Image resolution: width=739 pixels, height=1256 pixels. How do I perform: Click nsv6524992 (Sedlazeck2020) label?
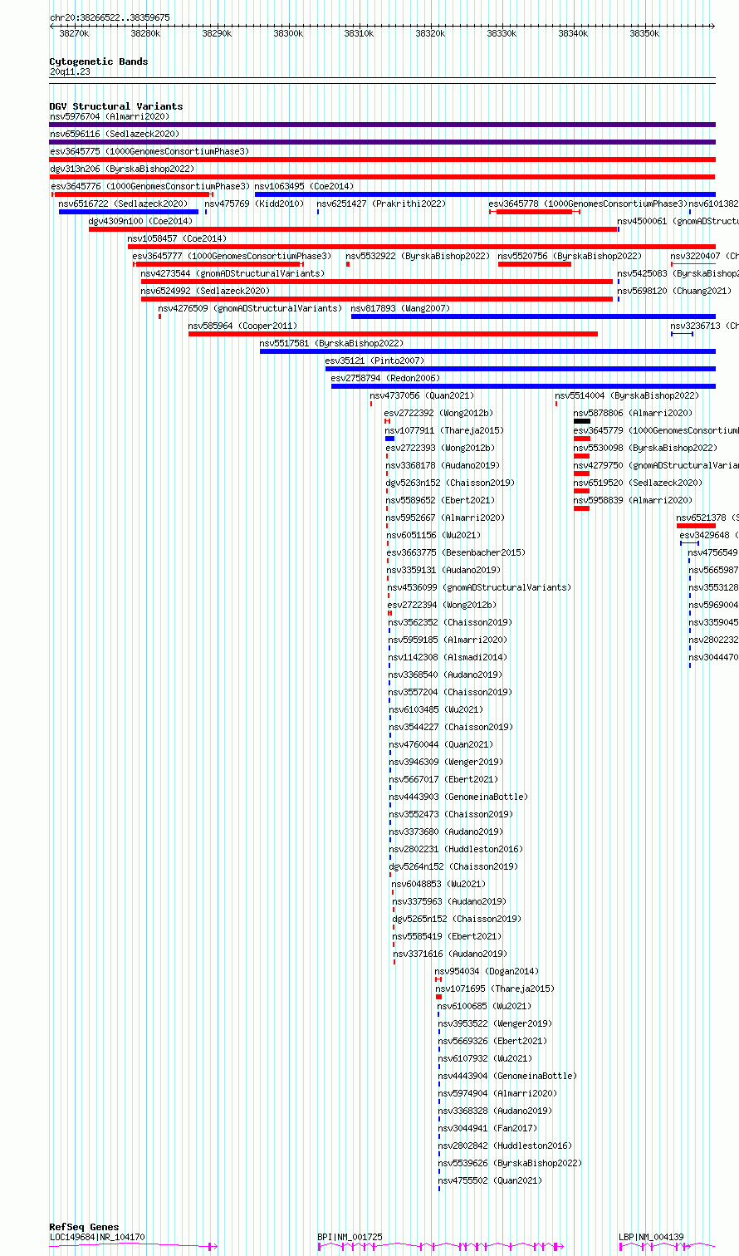205,291
